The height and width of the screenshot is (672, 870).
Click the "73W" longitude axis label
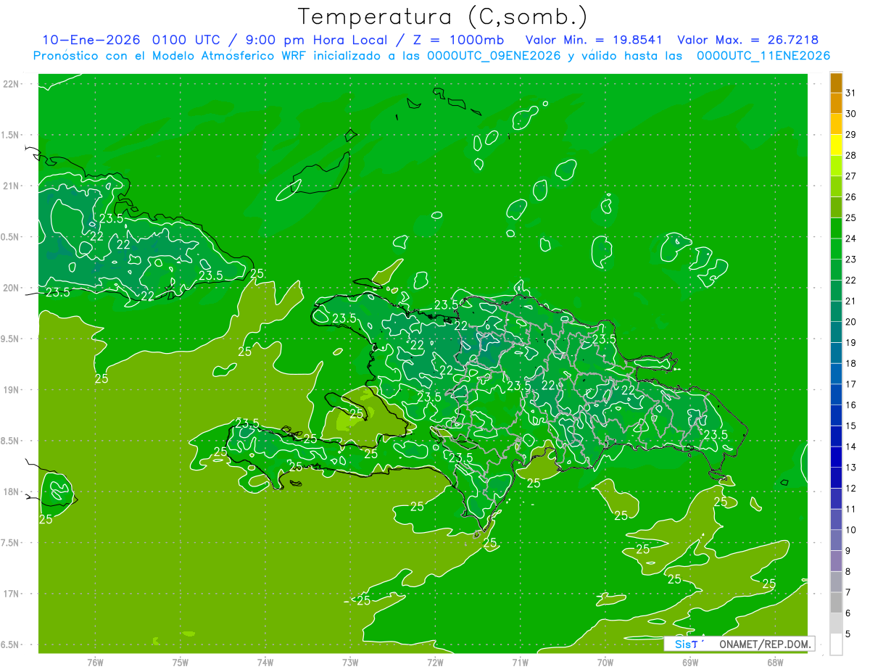350,663
